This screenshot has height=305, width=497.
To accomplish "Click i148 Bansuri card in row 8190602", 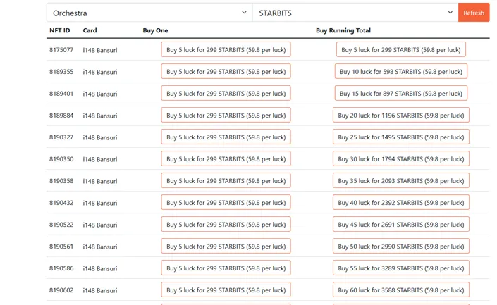I will [100, 290].
